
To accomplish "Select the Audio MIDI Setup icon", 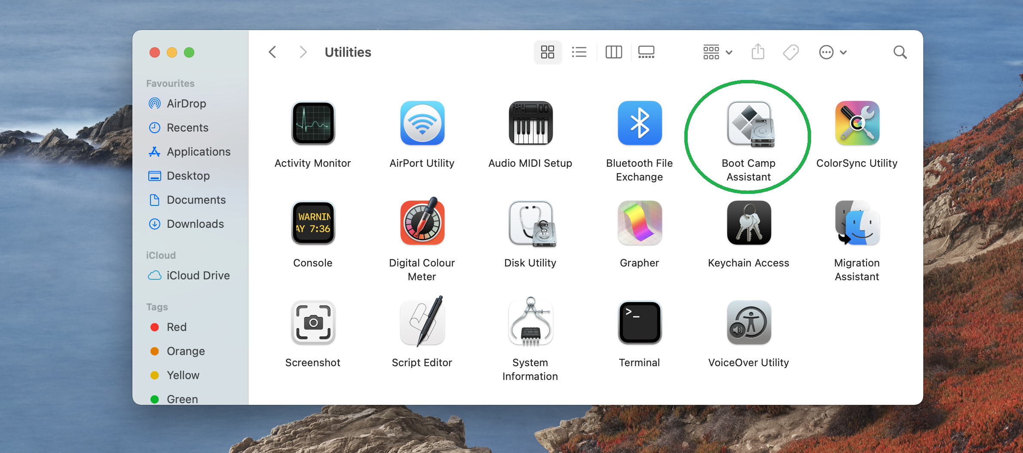I will 530,123.
